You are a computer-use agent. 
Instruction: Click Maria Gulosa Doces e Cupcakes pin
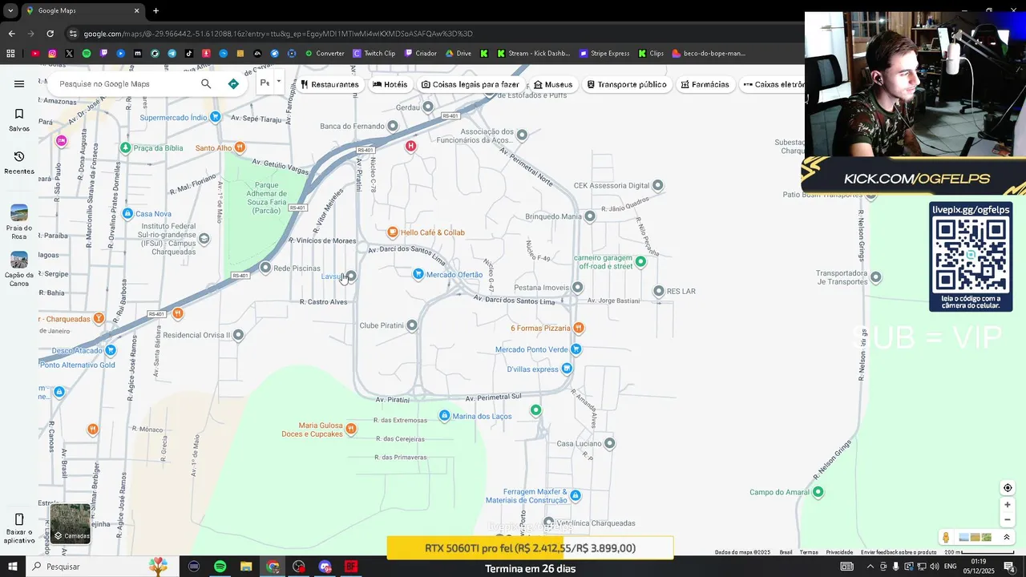[x=350, y=429]
